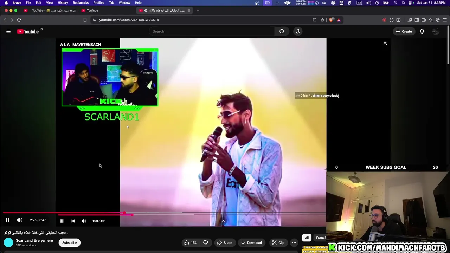This screenshot has height=253, width=450.
Task: Open Scar Land Everywhere channel name
Action: (34, 241)
